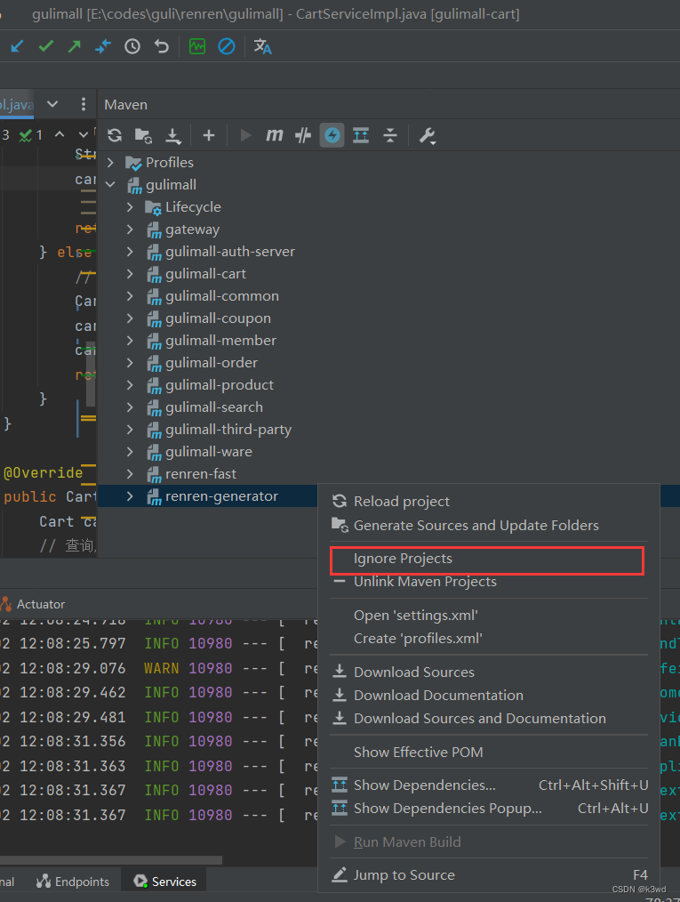This screenshot has width=680, height=902.
Task: Open Show History clock icon
Action: [x=132, y=46]
